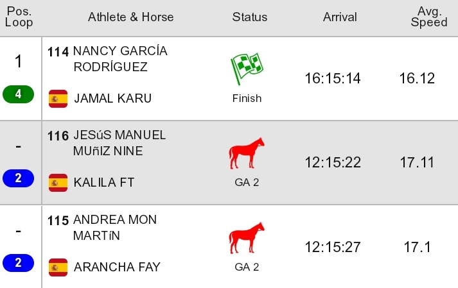The height and width of the screenshot is (288, 458).
Task: Click average speed 17.11 value
Action: tap(417, 163)
